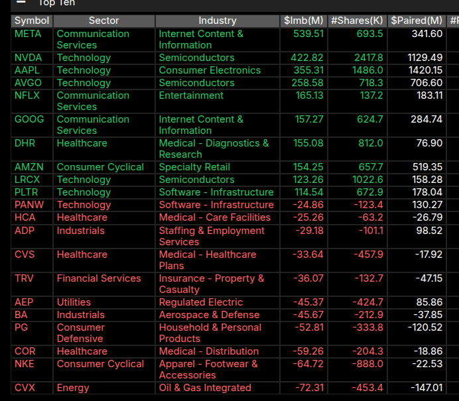
Task: Sort by the $Imb(M) column header
Action: coord(304,21)
